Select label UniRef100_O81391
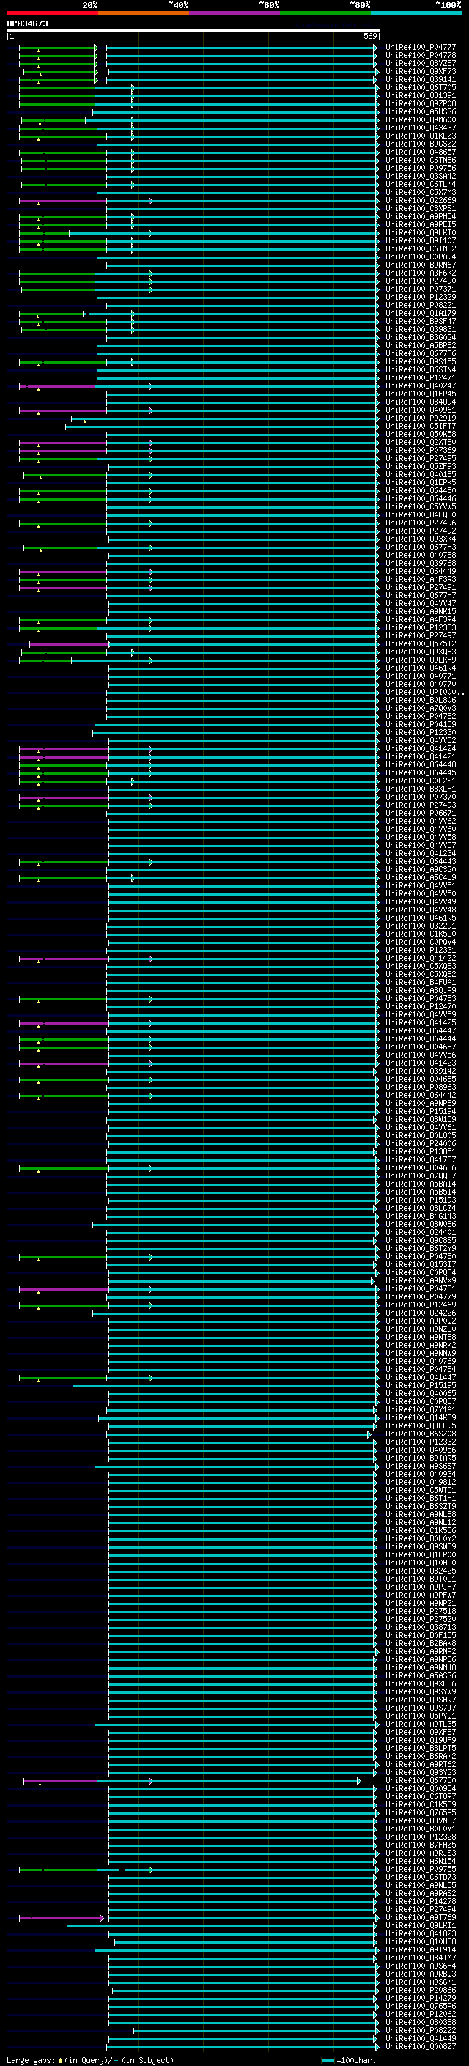This screenshot has height=2066, width=469. [x=421, y=95]
